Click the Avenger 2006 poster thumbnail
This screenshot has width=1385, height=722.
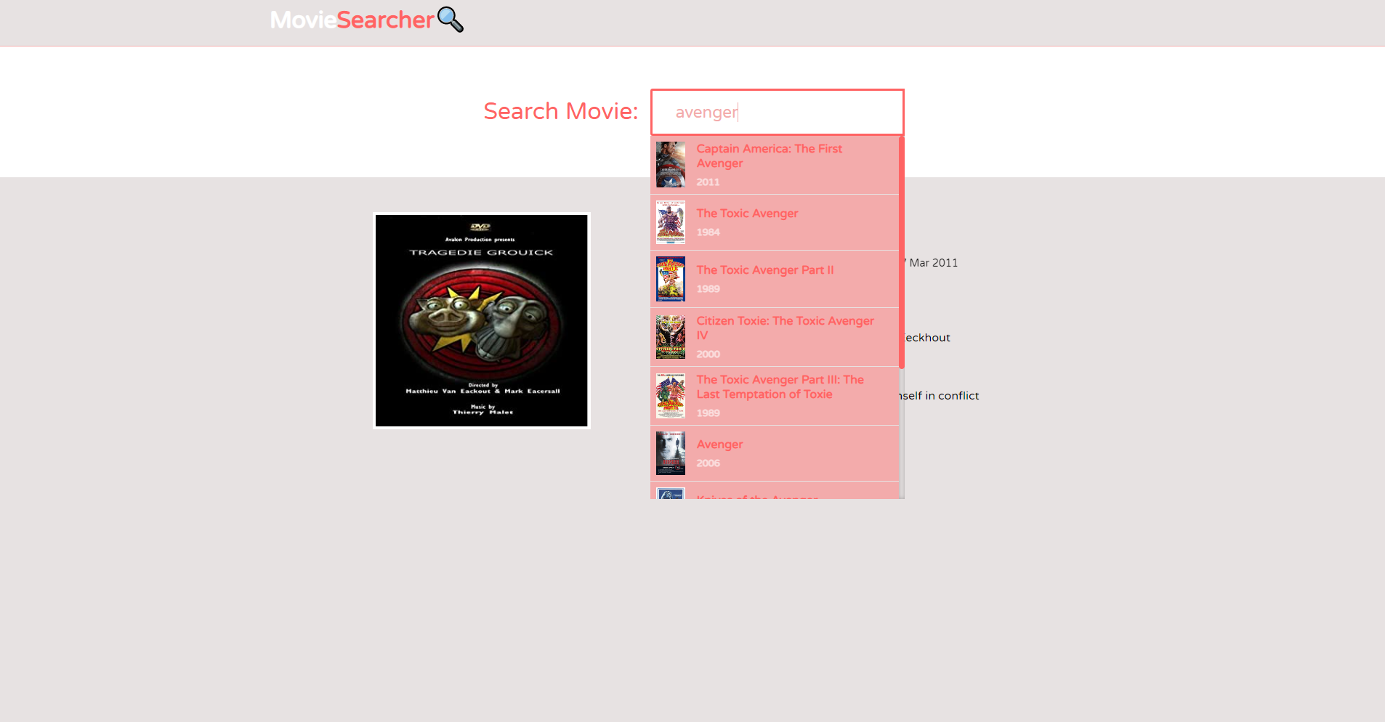coord(671,453)
